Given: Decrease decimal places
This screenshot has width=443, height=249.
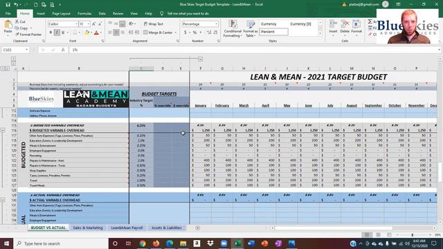Looking at the screenshot, I should tap(215, 33).
